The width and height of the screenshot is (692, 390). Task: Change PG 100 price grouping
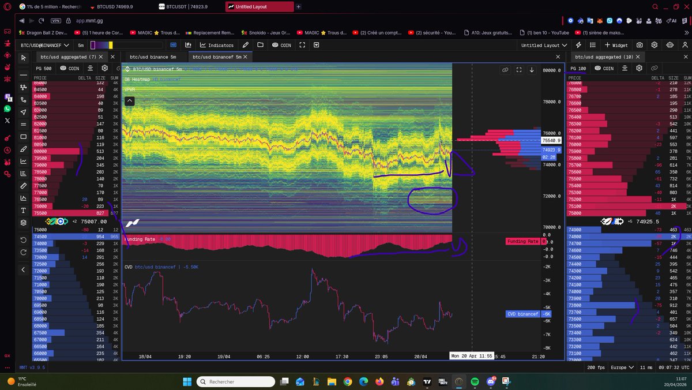(x=578, y=68)
